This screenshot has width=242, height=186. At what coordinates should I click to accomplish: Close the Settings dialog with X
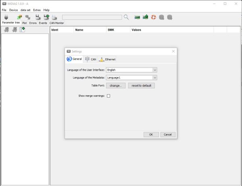[x=173, y=51]
